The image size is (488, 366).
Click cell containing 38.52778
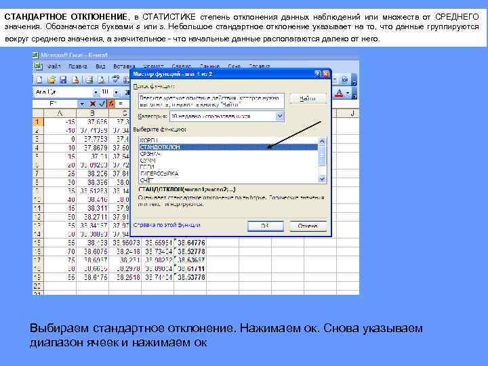click(190, 251)
